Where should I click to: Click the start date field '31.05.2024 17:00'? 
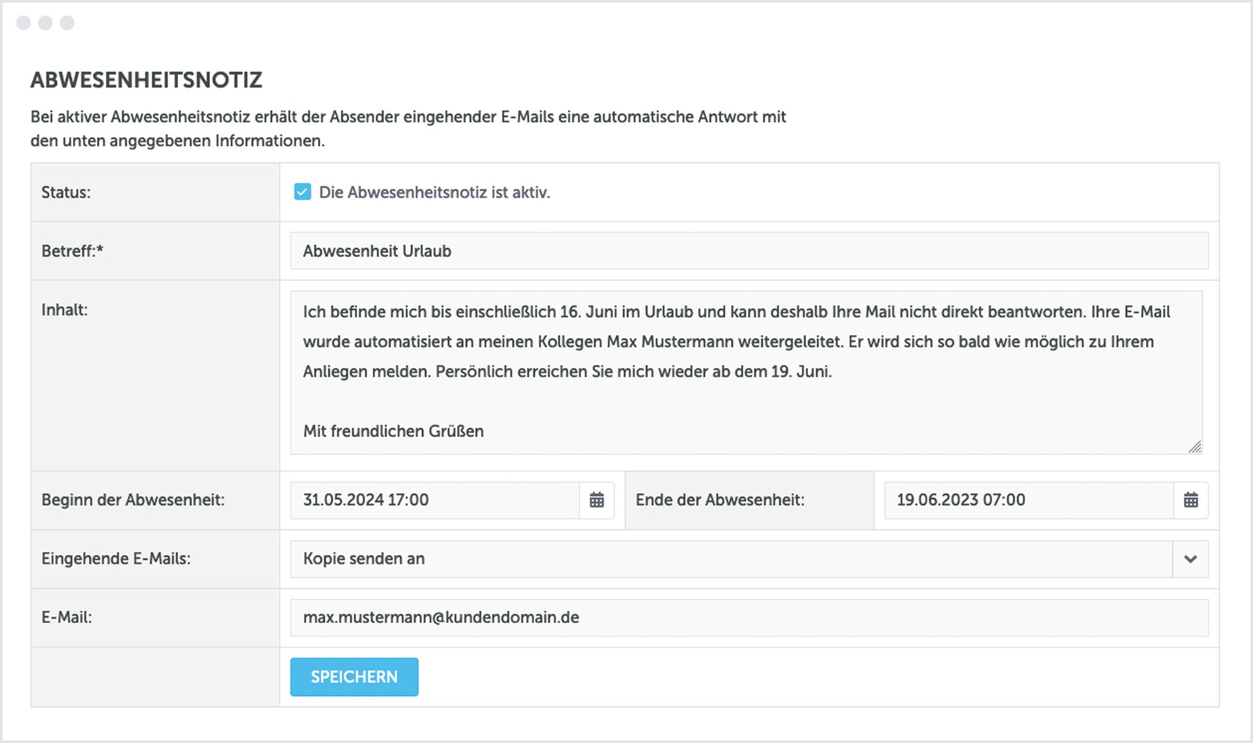coord(435,500)
